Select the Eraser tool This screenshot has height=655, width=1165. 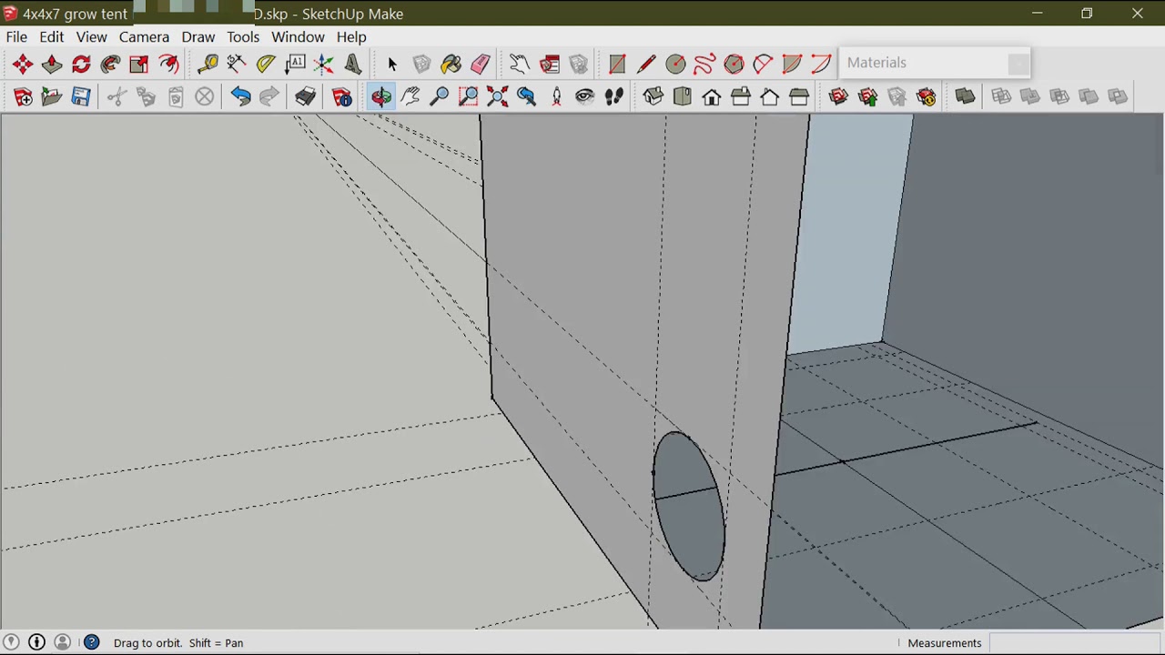point(481,64)
